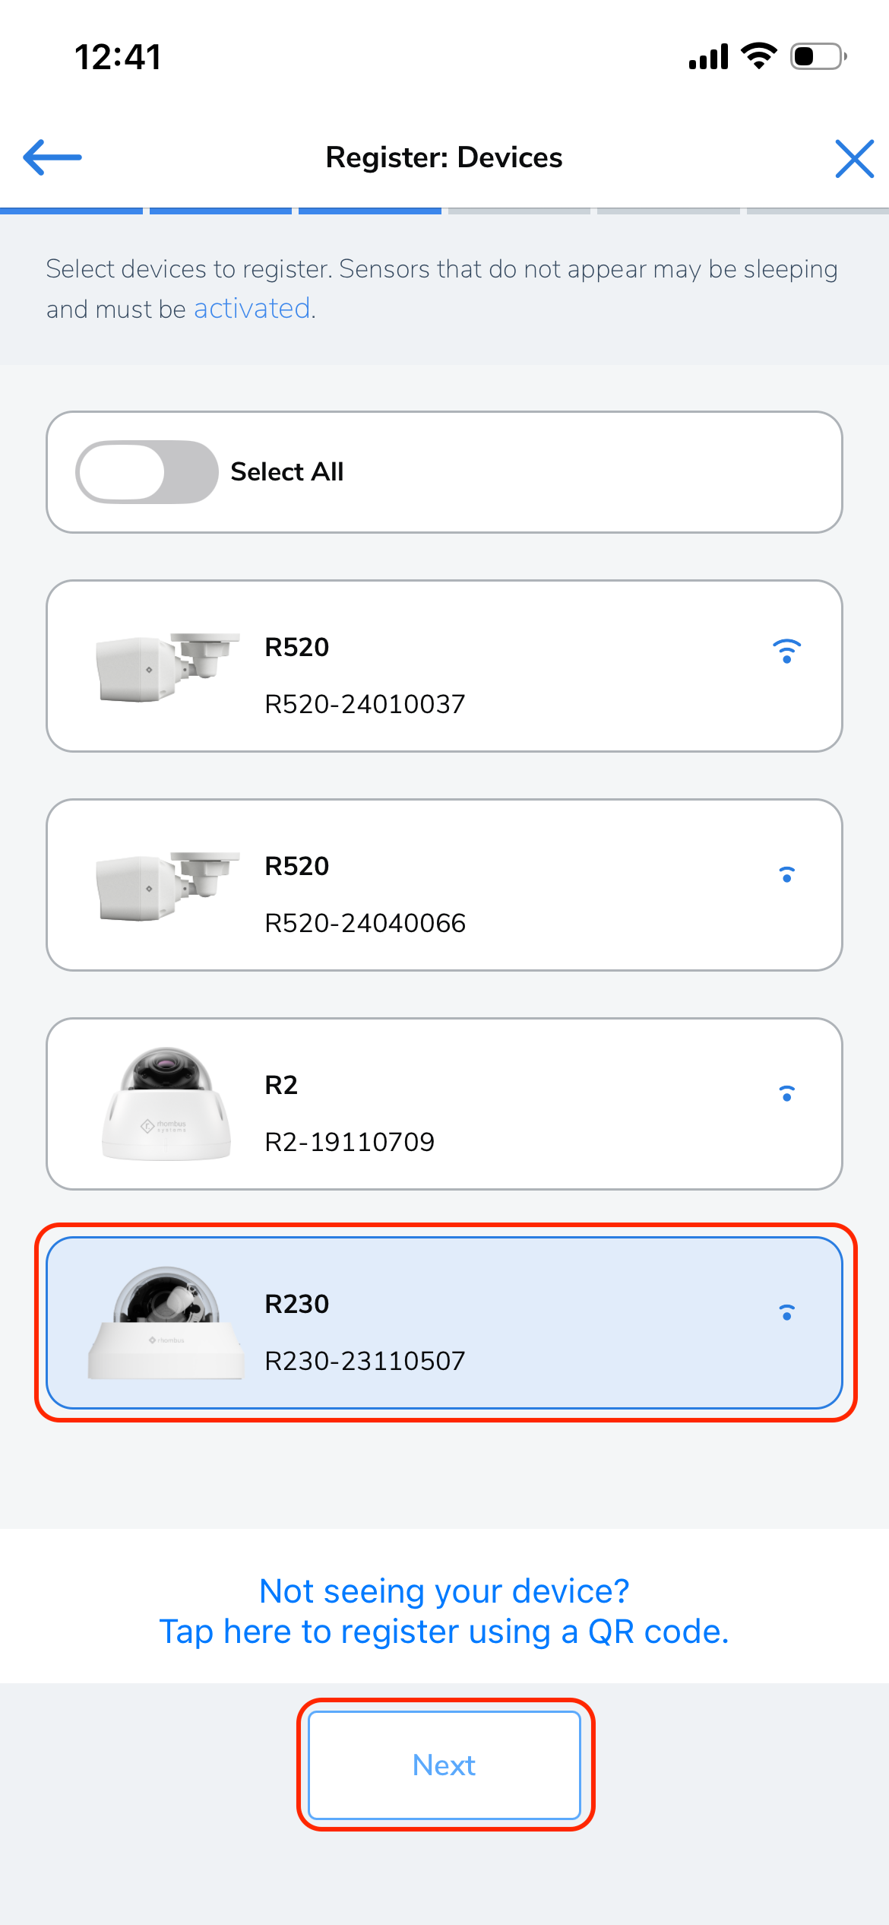Tap signal strength icon for R520-24040066
Image resolution: width=889 pixels, height=1925 pixels.
point(787,874)
